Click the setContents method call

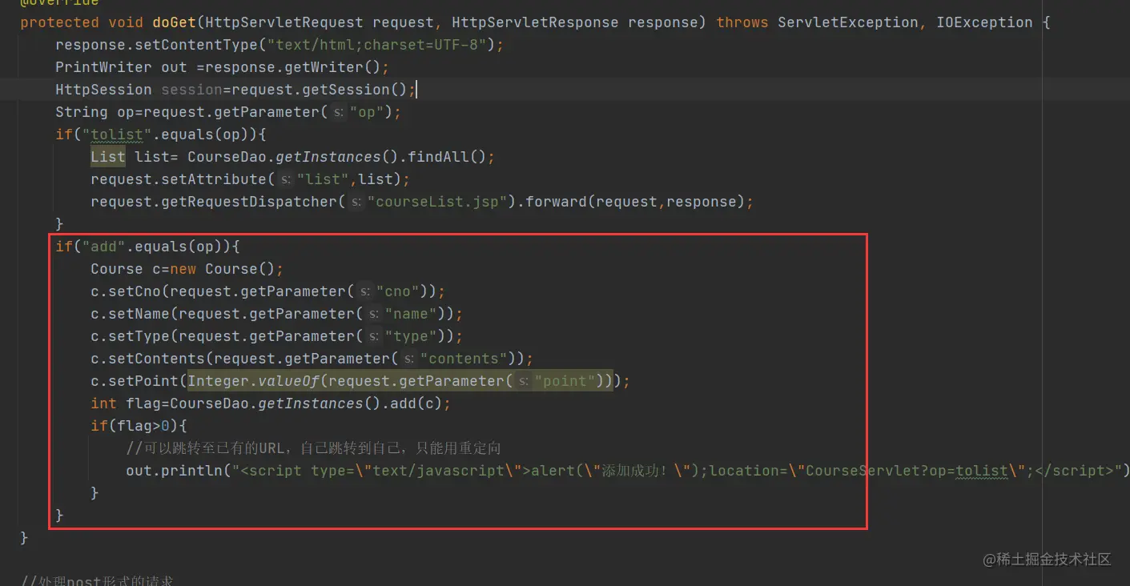(156, 359)
